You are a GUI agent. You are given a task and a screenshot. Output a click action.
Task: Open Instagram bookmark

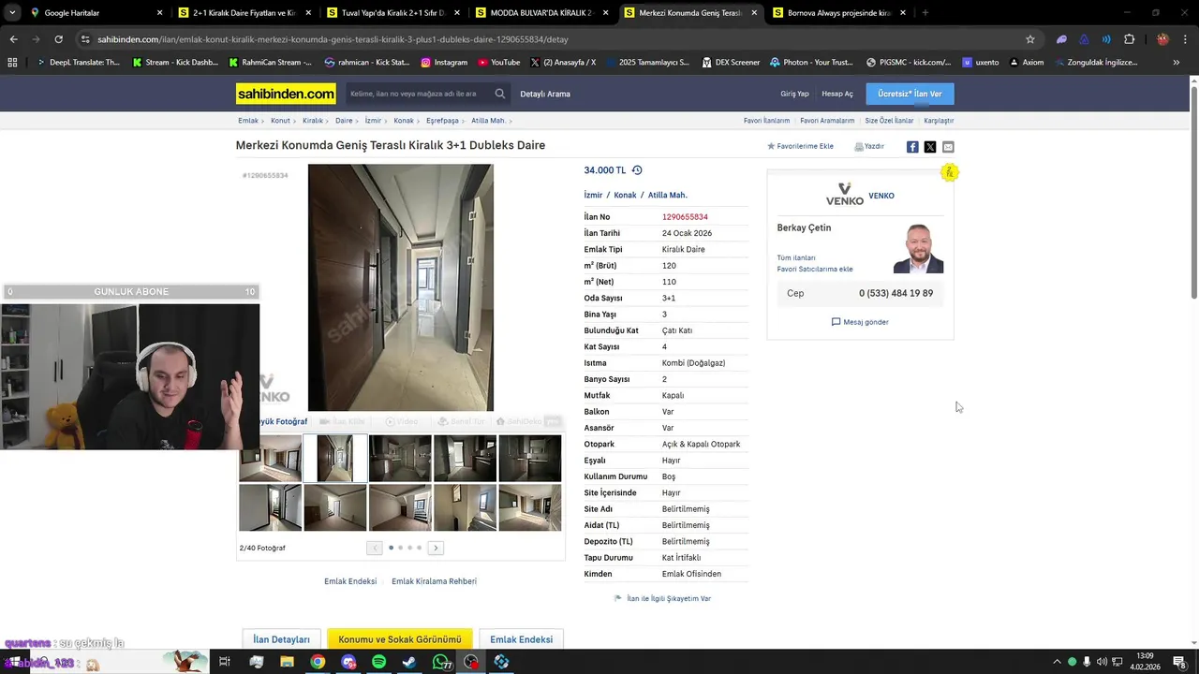(x=444, y=63)
